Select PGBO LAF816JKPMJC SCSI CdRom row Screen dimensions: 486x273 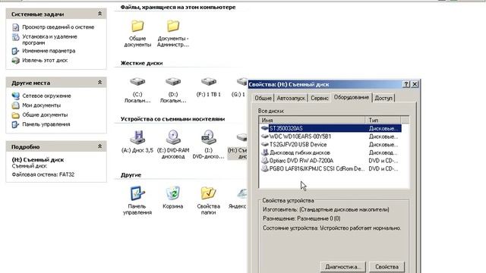pyautogui.click(x=331, y=168)
